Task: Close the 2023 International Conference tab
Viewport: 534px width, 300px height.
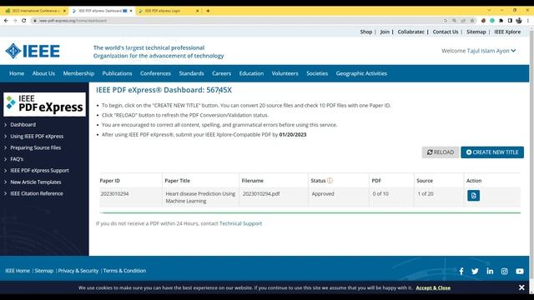Action: pos(64,11)
